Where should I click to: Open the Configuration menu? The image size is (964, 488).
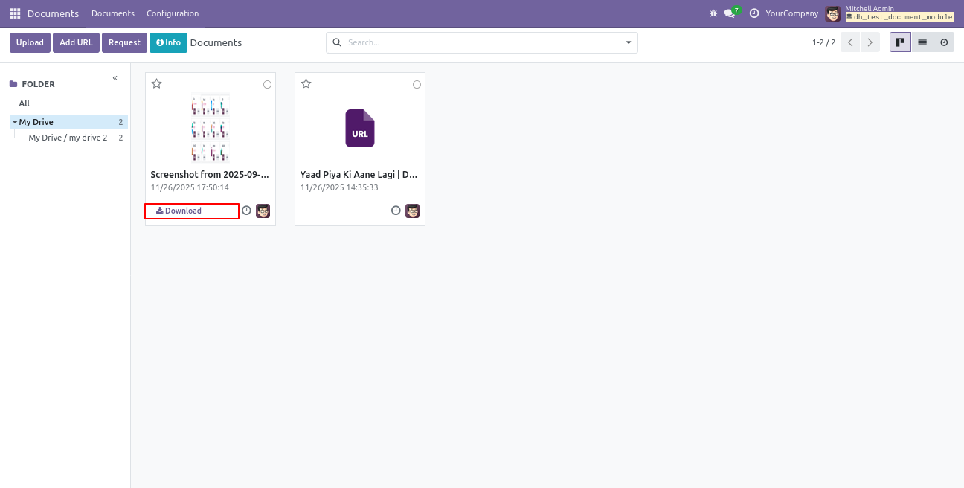coord(173,13)
